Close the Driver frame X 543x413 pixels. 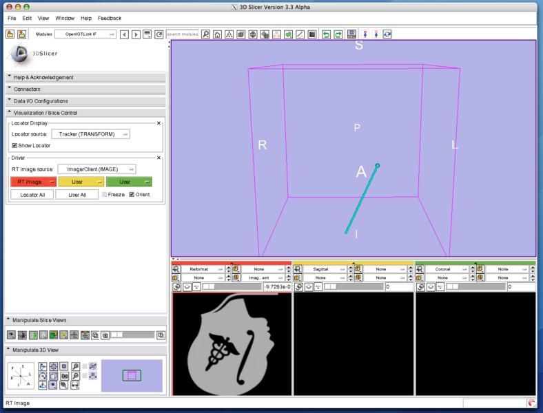click(158, 158)
